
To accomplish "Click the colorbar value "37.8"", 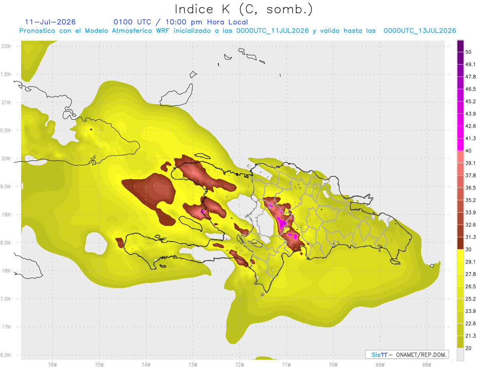I will [471, 175].
